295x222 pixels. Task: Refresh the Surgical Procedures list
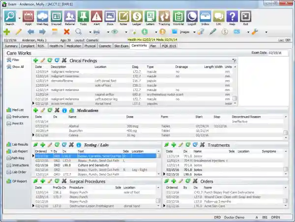[x=57, y=181]
